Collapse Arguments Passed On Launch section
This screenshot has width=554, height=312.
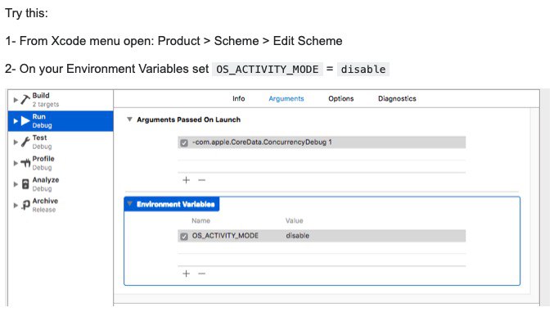(129, 120)
